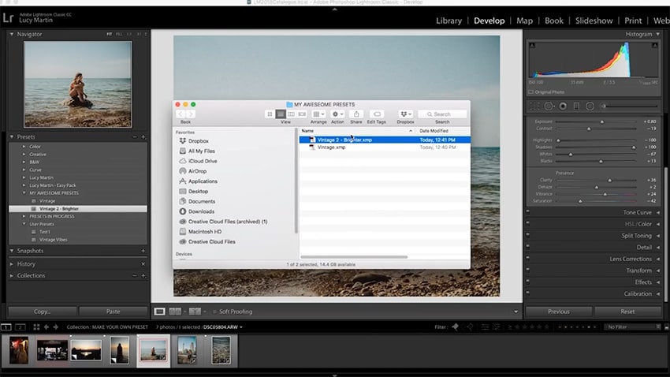Adjust the Saturation slider
The height and width of the screenshot is (377, 670).
tap(580, 201)
